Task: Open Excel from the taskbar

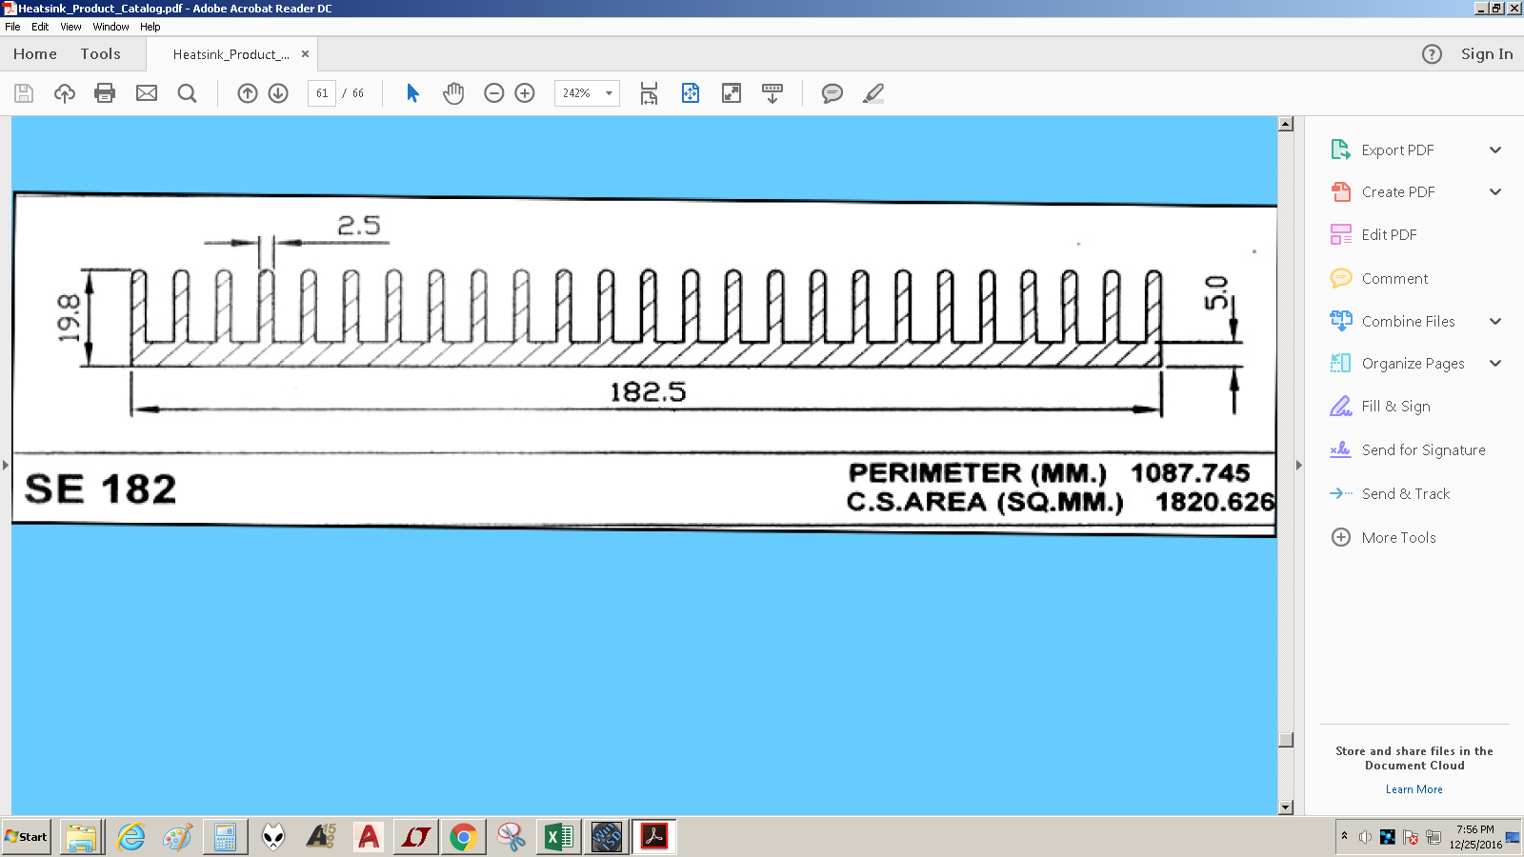Action: tap(559, 837)
